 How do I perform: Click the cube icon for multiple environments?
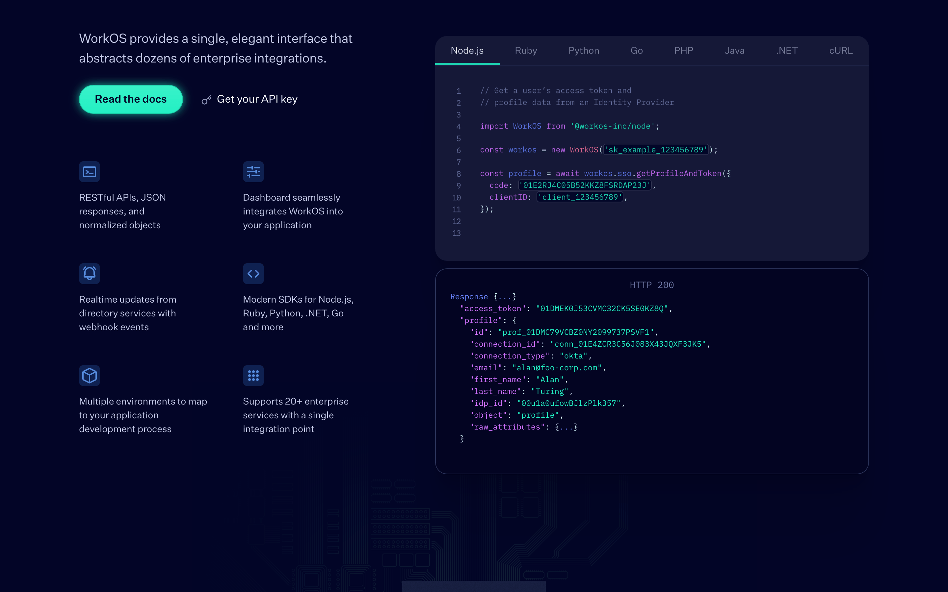(x=89, y=376)
